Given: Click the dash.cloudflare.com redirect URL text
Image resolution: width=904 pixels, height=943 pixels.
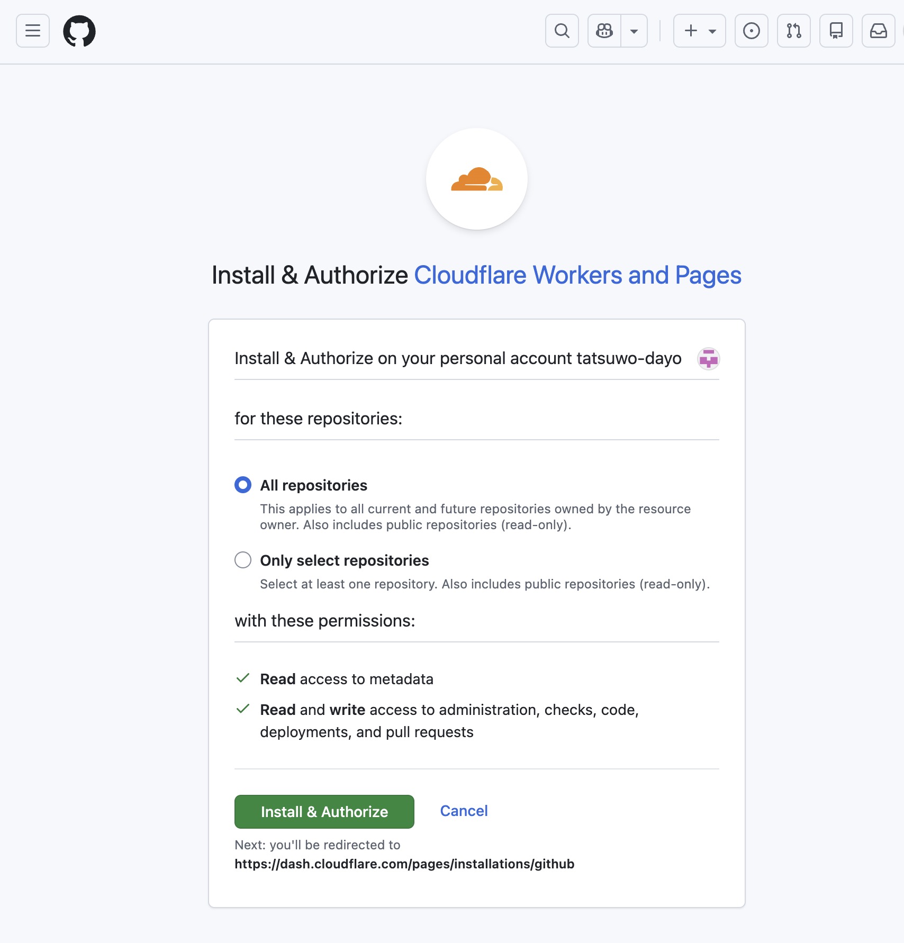Looking at the screenshot, I should [404, 864].
